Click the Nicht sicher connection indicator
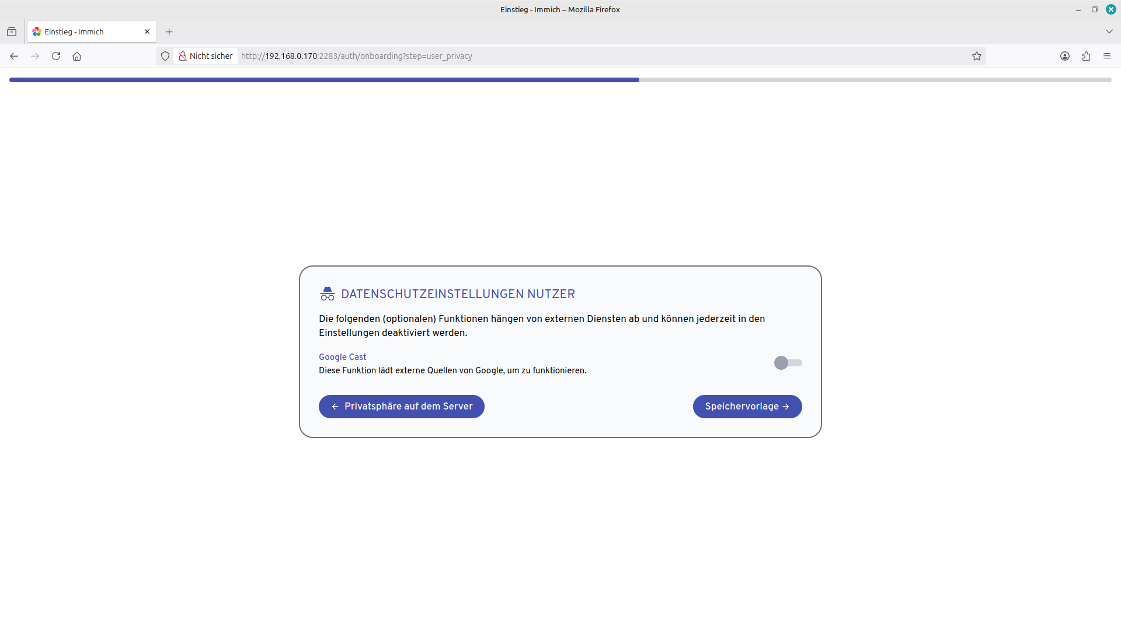This screenshot has width=1121, height=630. (206, 56)
